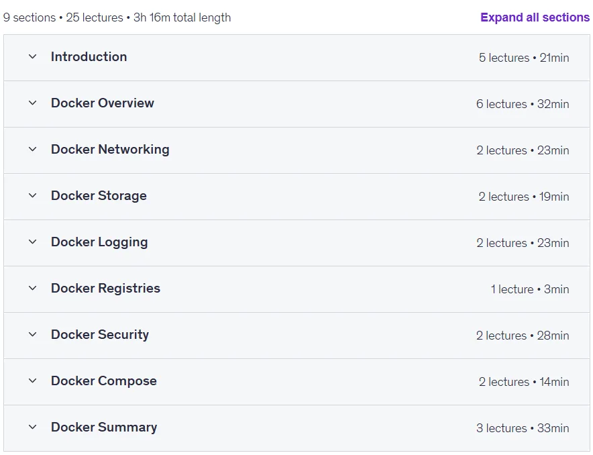Image resolution: width=593 pixels, height=455 pixels.
Task: Expand the Introduction section chevron
Action: [x=32, y=57]
